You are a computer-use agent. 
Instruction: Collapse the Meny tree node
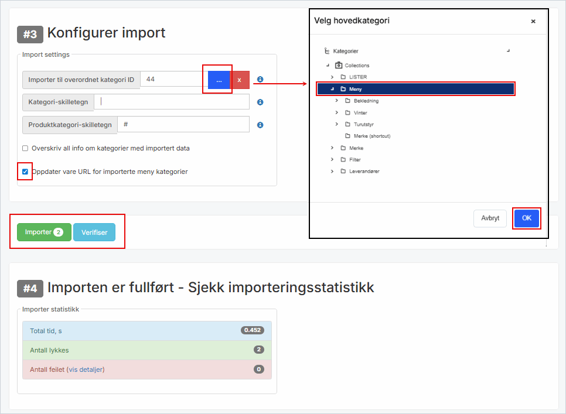[332, 88]
